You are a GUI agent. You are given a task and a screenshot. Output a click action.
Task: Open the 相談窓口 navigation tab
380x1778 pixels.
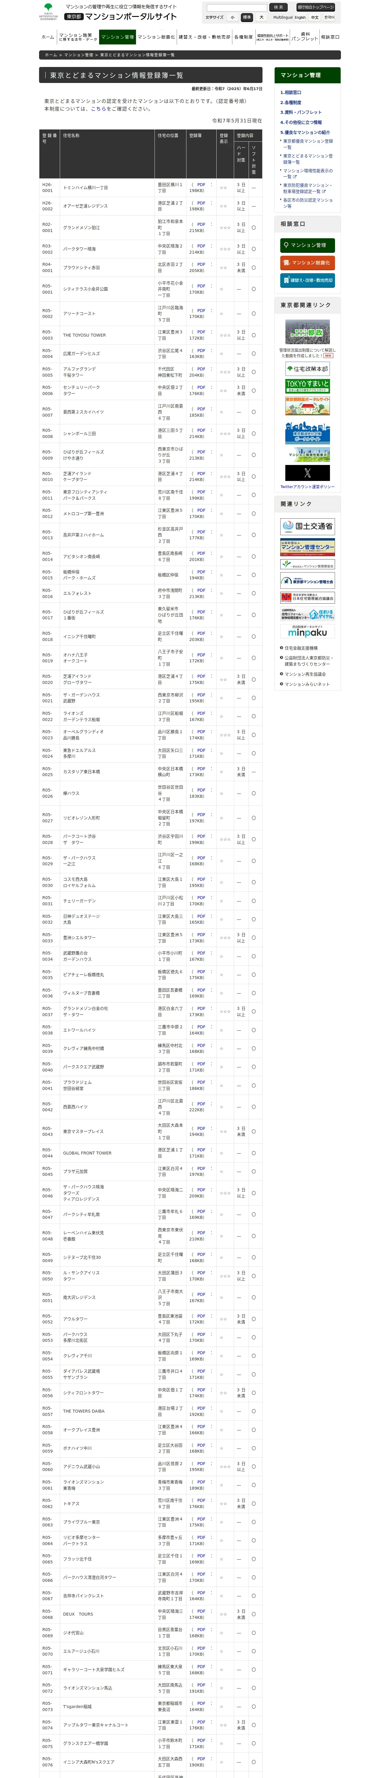330,37
